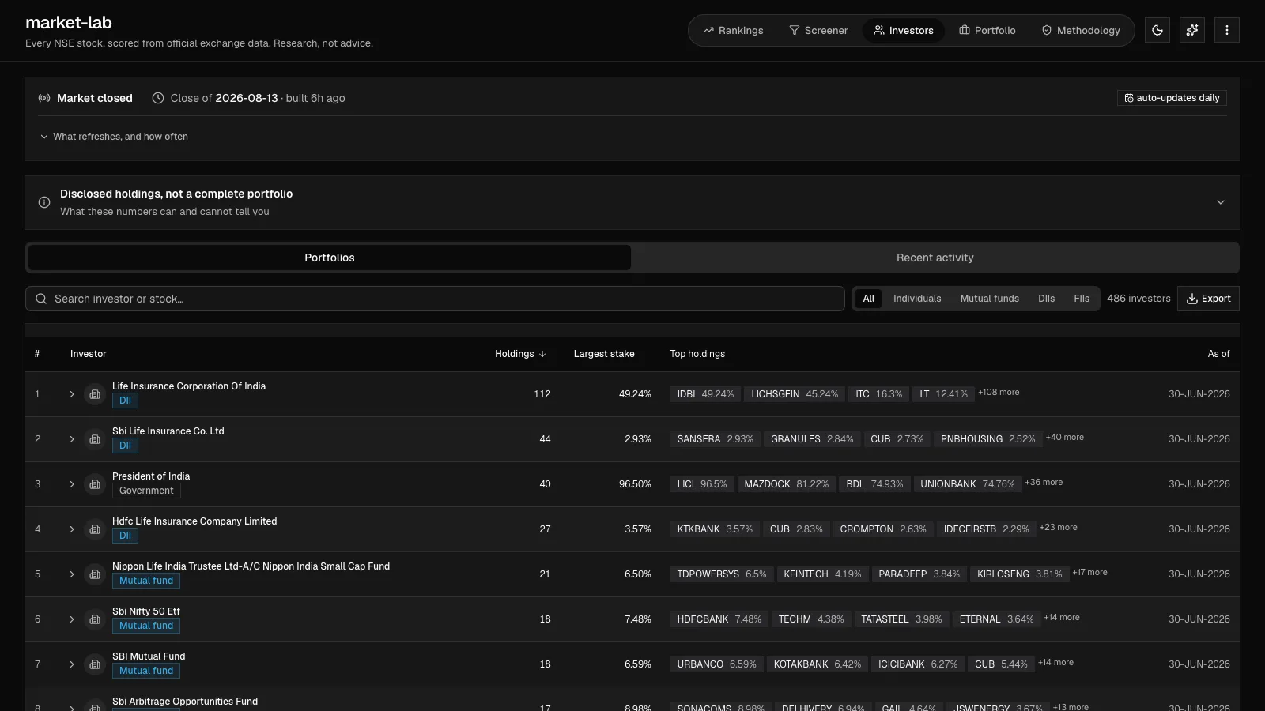Expand the Sbi Life Insurance Co. Ltd row
1265x711 pixels.
point(71,439)
